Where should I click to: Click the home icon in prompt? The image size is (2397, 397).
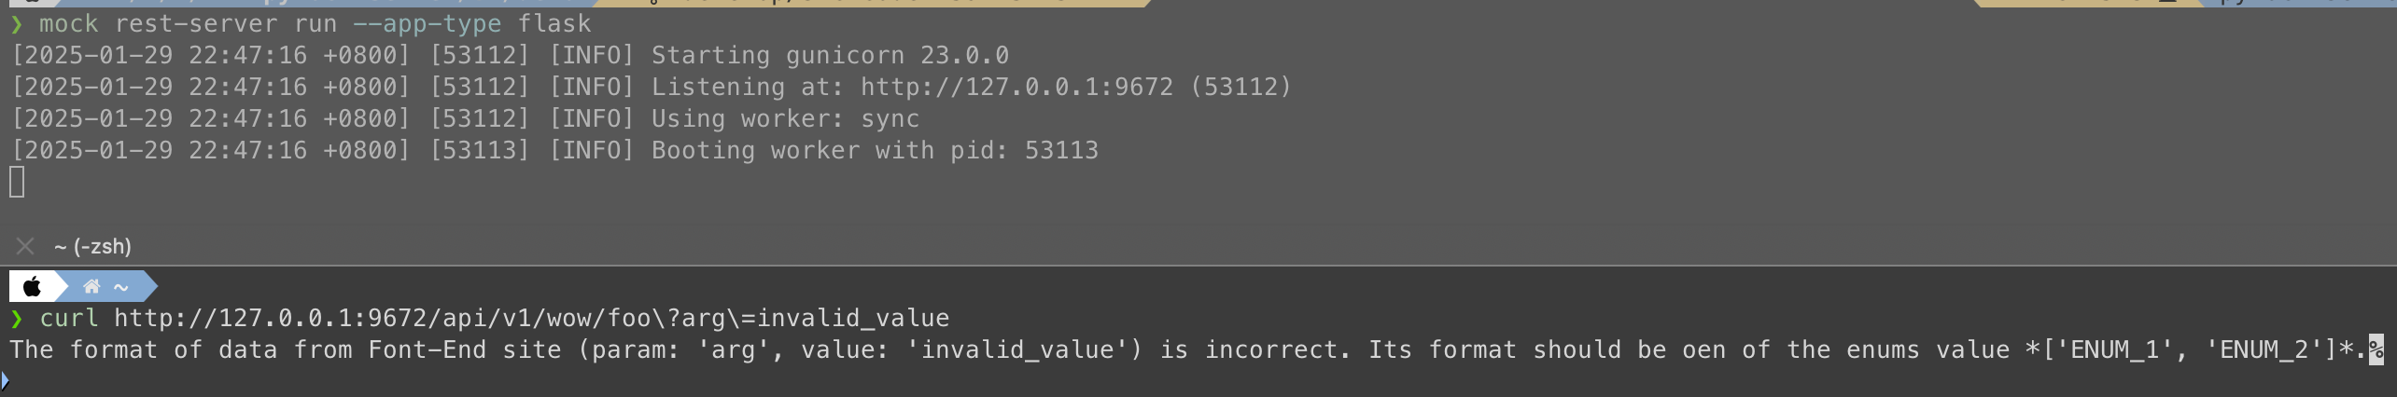point(91,287)
